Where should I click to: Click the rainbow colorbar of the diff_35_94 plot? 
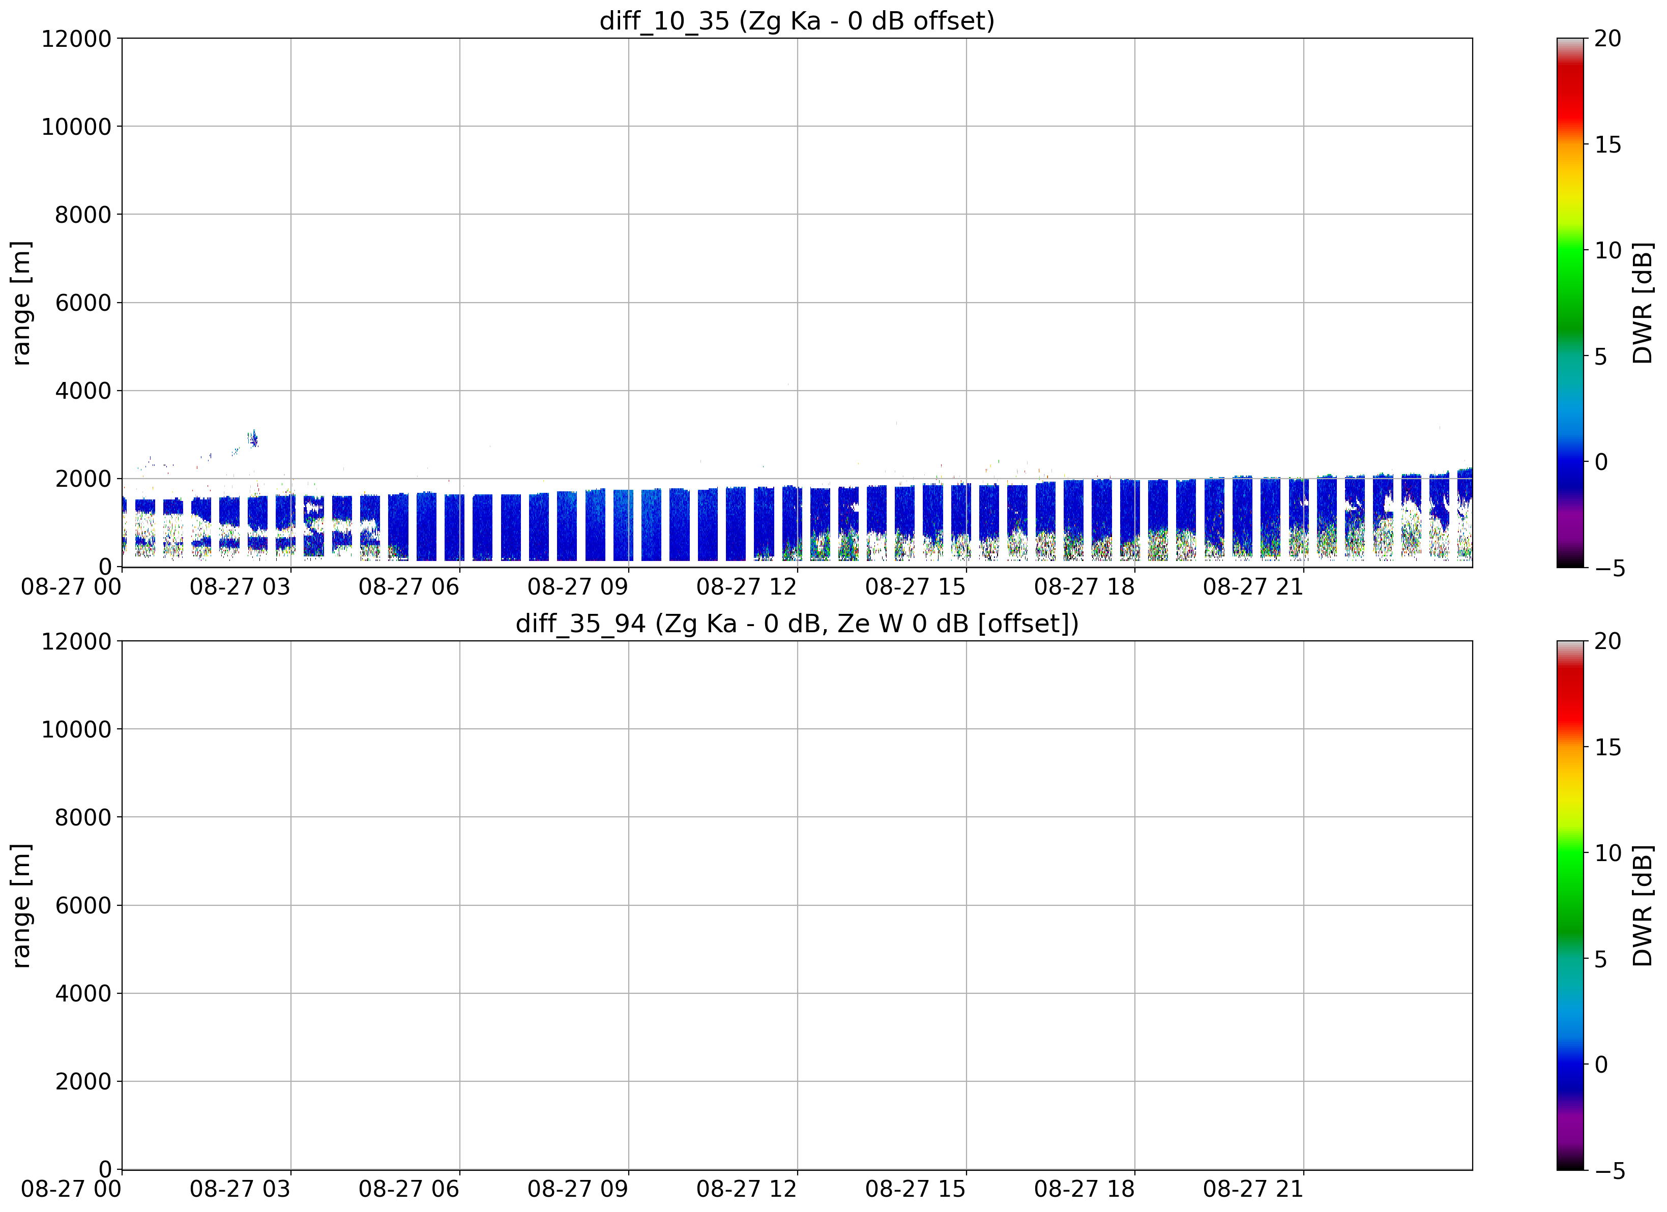pos(1570,905)
